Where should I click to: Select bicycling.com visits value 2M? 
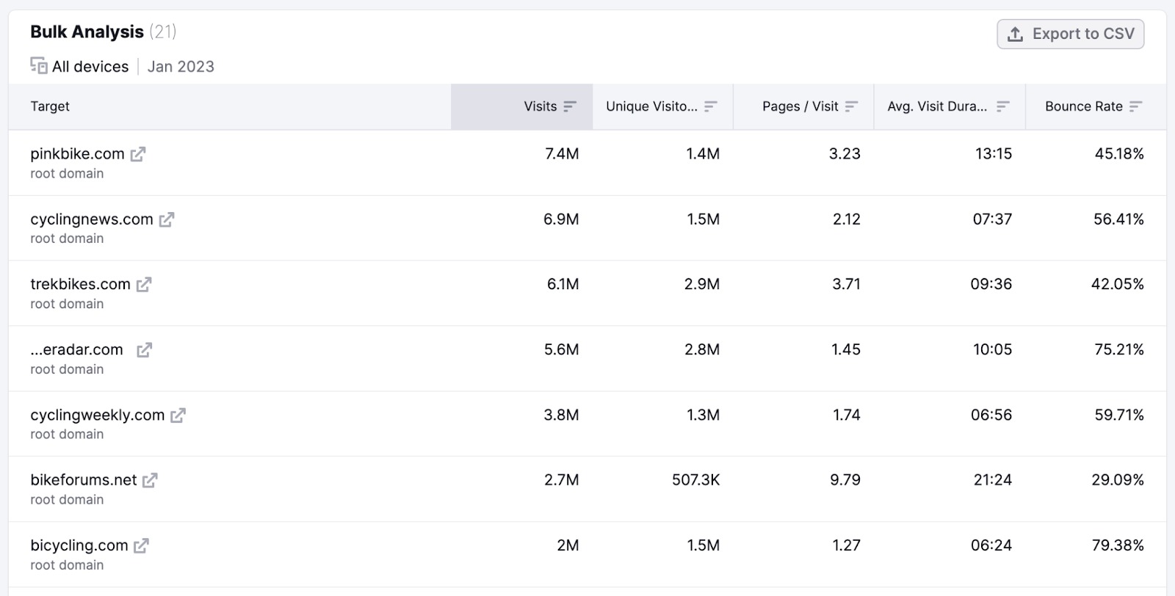[x=568, y=545]
